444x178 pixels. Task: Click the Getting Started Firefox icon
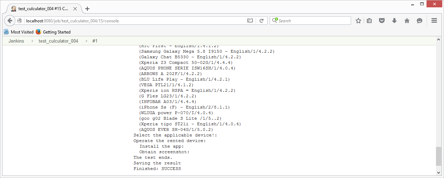[38, 32]
